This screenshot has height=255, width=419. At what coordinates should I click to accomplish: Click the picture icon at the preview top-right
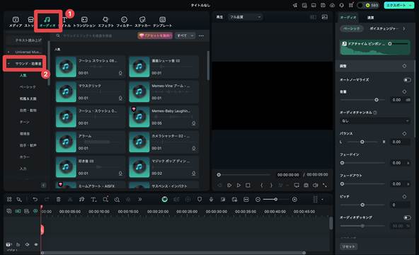(325, 17)
